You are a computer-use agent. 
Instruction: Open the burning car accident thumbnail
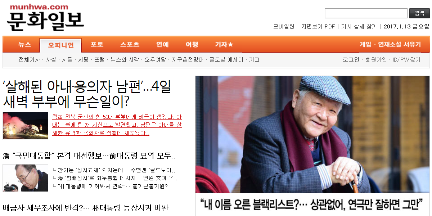pyautogui.click(x=25, y=126)
